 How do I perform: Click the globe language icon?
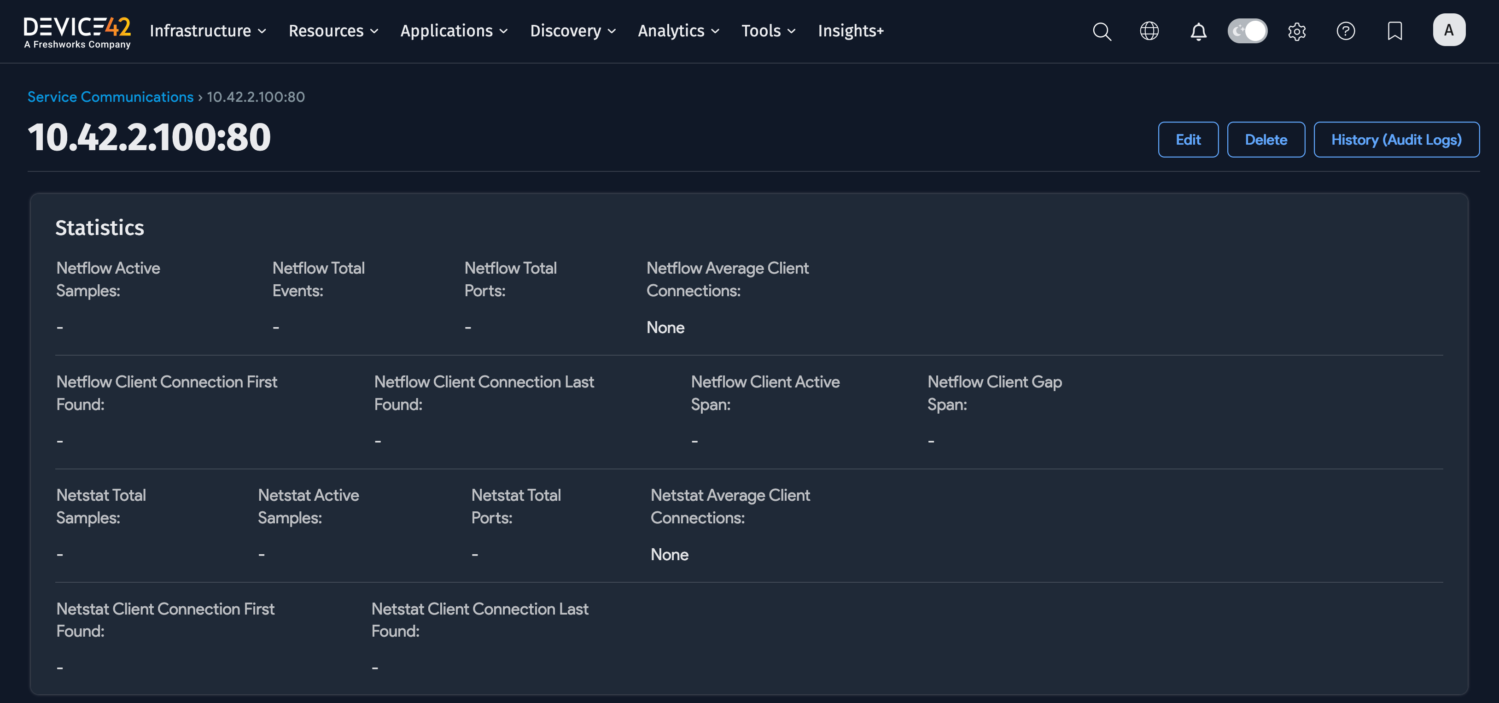click(x=1149, y=31)
